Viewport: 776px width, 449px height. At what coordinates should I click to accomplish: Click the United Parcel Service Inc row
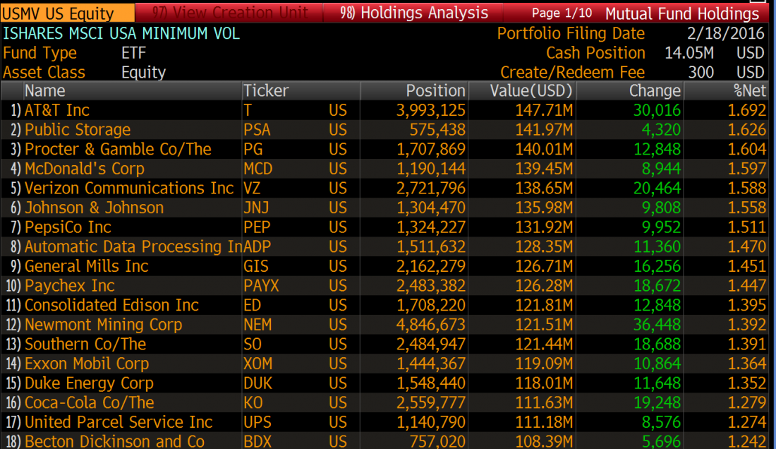click(119, 422)
